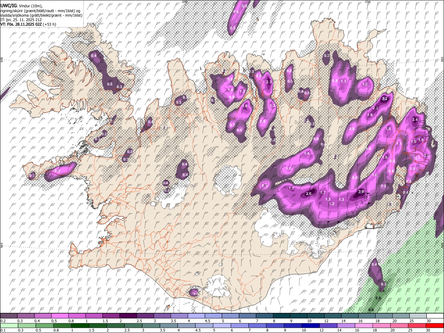The height and width of the screenshot is (333, 444).
Task: Click the 1.4 precipitation value on the map
Action: pos(307,153)
